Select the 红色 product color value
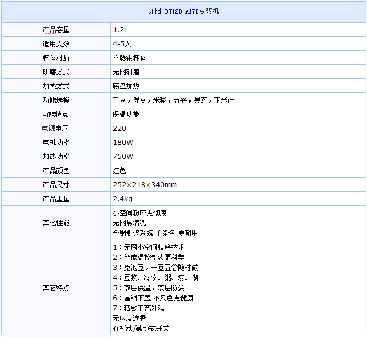Viewport: 367px width, 337px height. coord(119,170)
